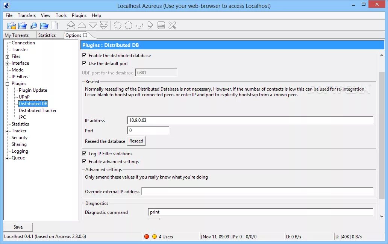The height and width of the screenshot is (244, 388).
Task: Select Statistics in options tree
Action: pos(20,124)
